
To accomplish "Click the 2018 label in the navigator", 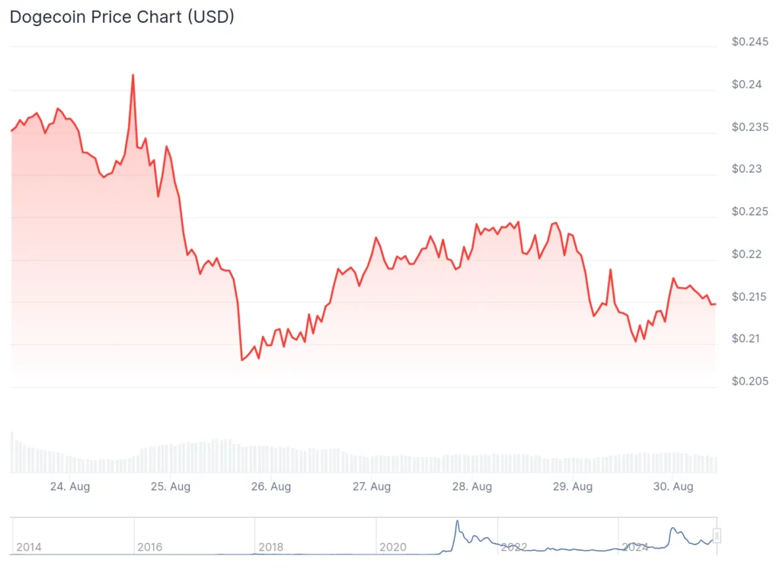I will (x=271, y=547).
